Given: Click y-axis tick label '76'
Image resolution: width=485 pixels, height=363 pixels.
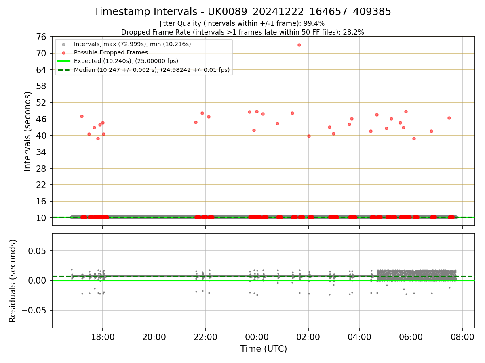Looking at the screenshot, I should point(42,37).
